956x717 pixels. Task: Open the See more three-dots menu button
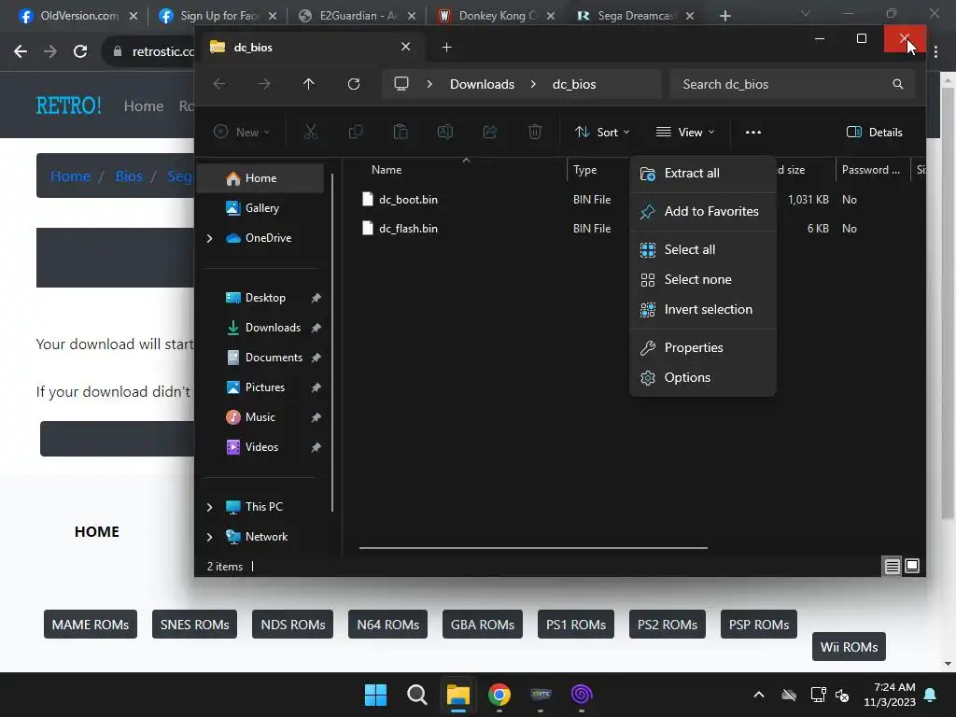[753, 132]
